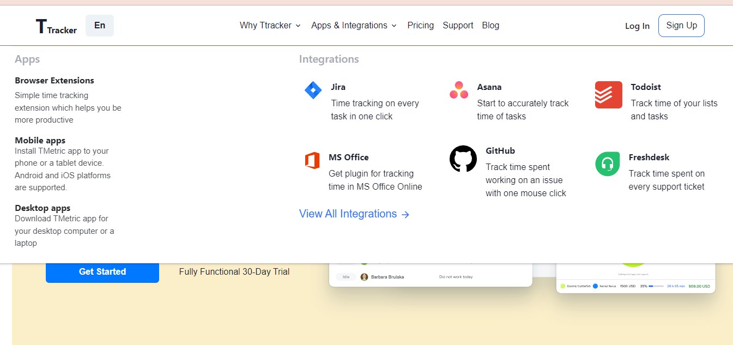Select the Asana integration title

click(x=489, y=87)
